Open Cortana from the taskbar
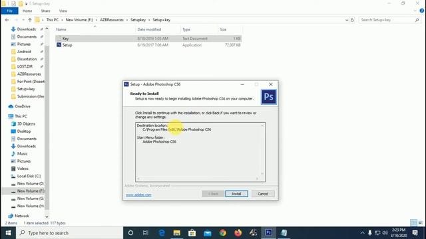The width and height of the screenshot is (426, 239). click(x=130, y=233)
